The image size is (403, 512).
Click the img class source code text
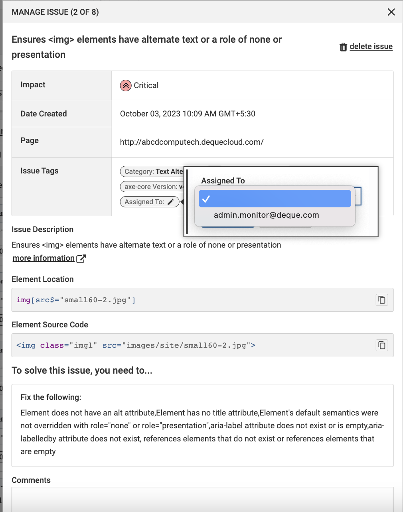coord(136,345)
